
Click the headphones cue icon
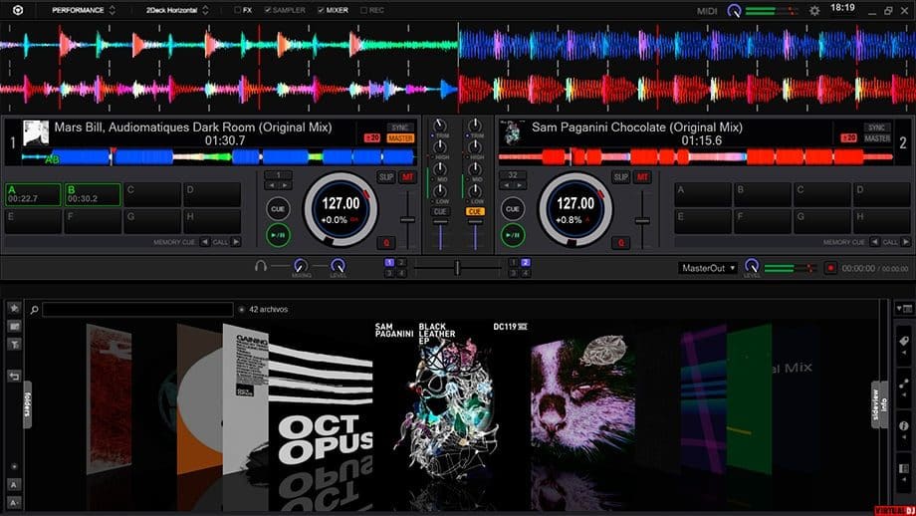261,266
